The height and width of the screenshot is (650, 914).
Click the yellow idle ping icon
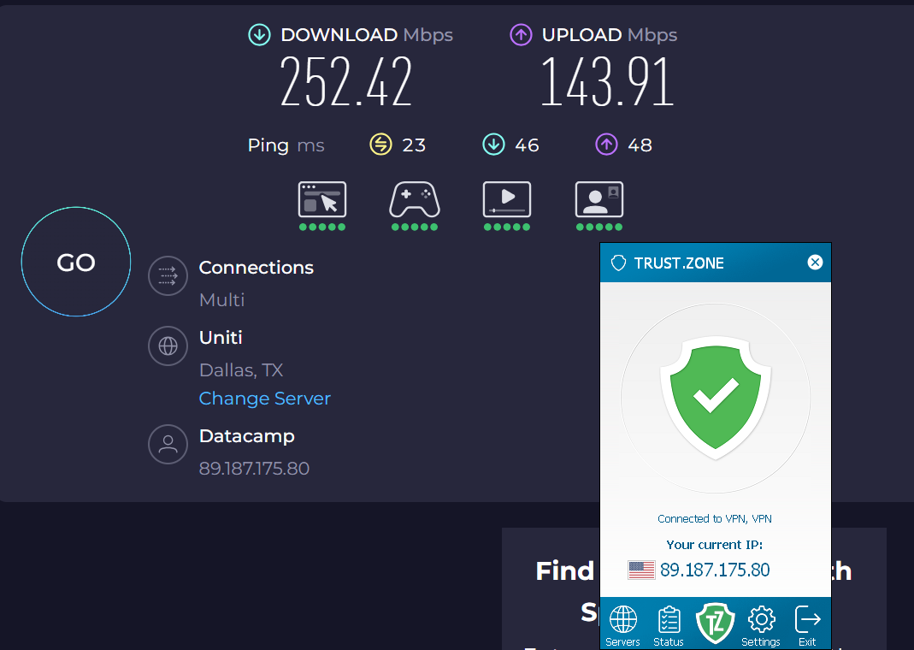click(x=380, y=145)
